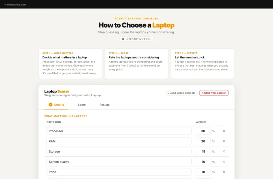Image resolution: width=273 pixels, height=179 pixels.
Task: Click the Storage criterion name field
Action: pos(119,151)
